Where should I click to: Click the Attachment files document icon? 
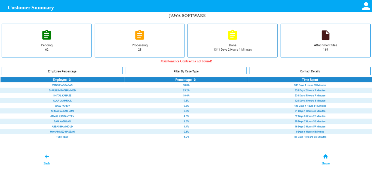[x=325, y=35]
